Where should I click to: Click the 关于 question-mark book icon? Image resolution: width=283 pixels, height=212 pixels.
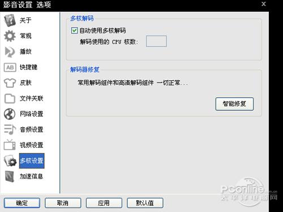point(10,20)
